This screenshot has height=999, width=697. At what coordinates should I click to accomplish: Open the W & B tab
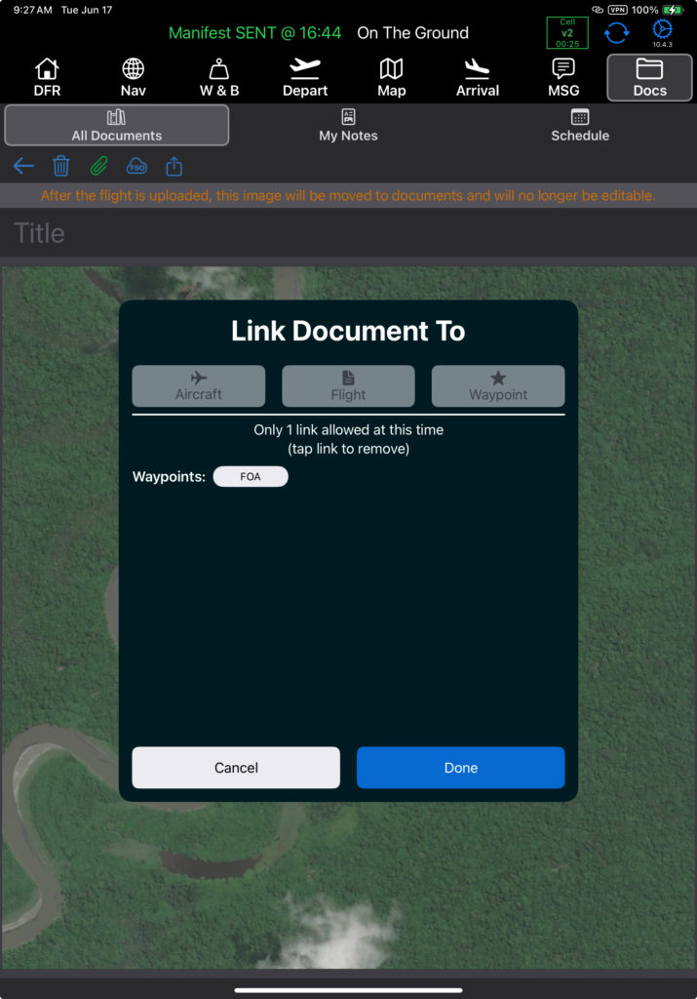(219, 78)
